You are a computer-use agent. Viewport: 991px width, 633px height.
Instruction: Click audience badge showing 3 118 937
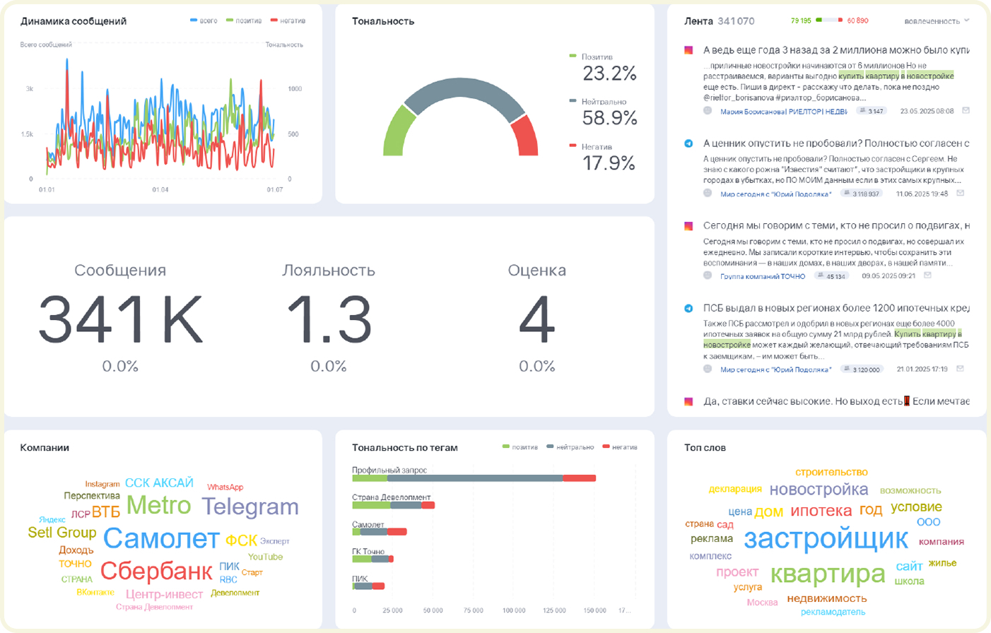[x=860, y=194]
